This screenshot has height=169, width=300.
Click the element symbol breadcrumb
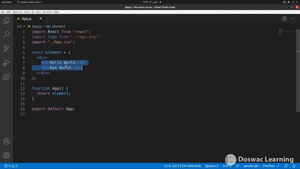tap(56, 26)
